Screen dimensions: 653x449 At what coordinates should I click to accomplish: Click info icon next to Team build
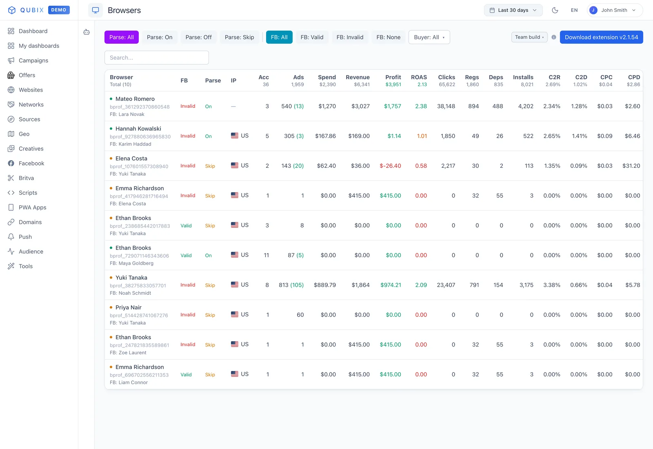click(554, 37)
